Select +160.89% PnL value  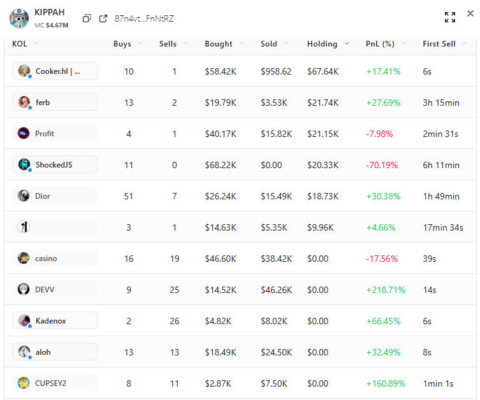(x=386, y=383)
